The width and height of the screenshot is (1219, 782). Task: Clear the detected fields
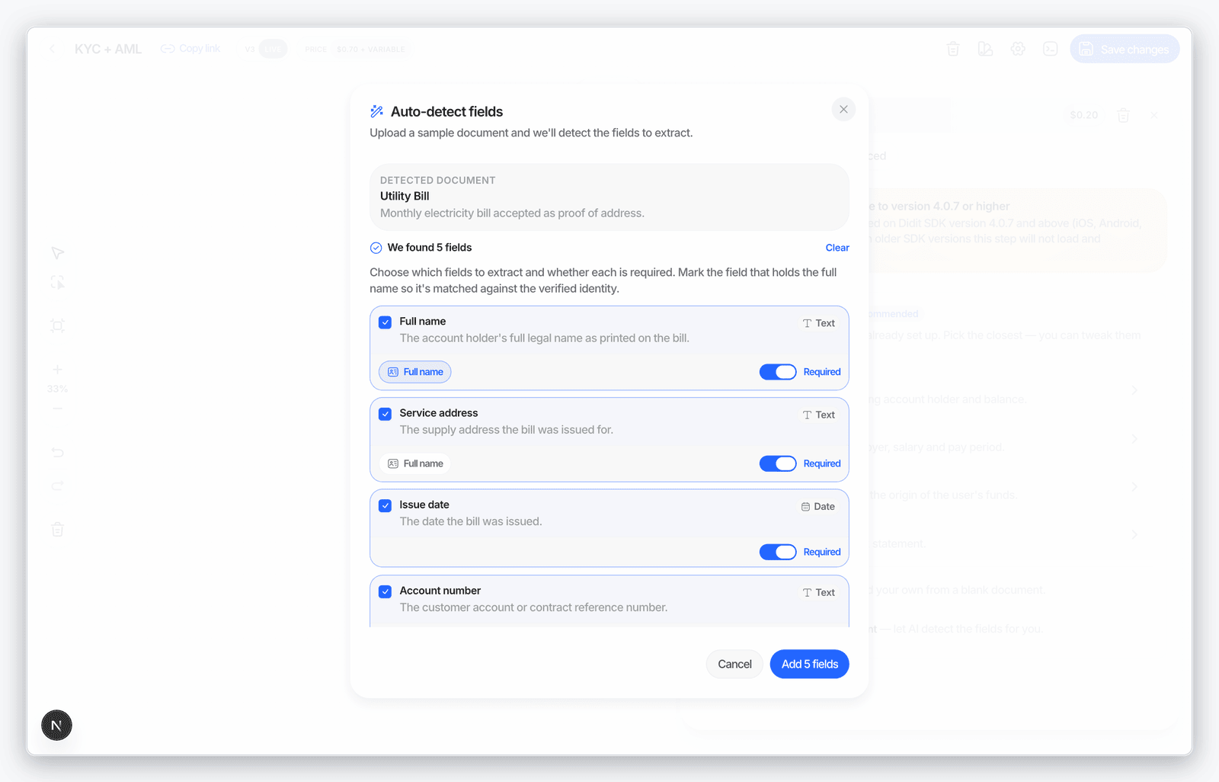coord(837,248)
